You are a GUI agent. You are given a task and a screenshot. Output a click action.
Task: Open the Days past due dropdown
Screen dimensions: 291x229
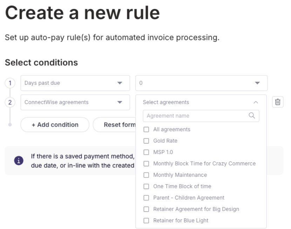[75, 83]
